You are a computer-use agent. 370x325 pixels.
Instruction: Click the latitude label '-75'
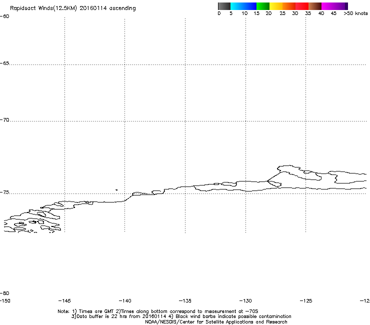pos(4,192)
